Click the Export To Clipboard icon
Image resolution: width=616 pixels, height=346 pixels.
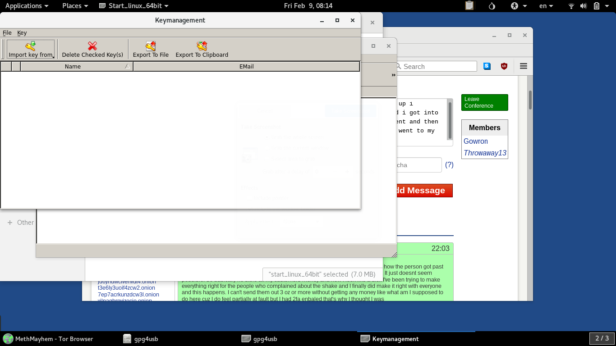pos(202,46)
